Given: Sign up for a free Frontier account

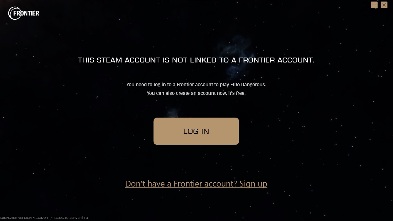Looking at the screenshot, I should 196,184.
